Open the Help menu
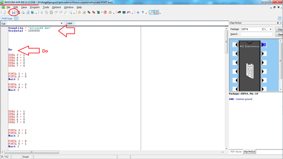 coord(79,7)
